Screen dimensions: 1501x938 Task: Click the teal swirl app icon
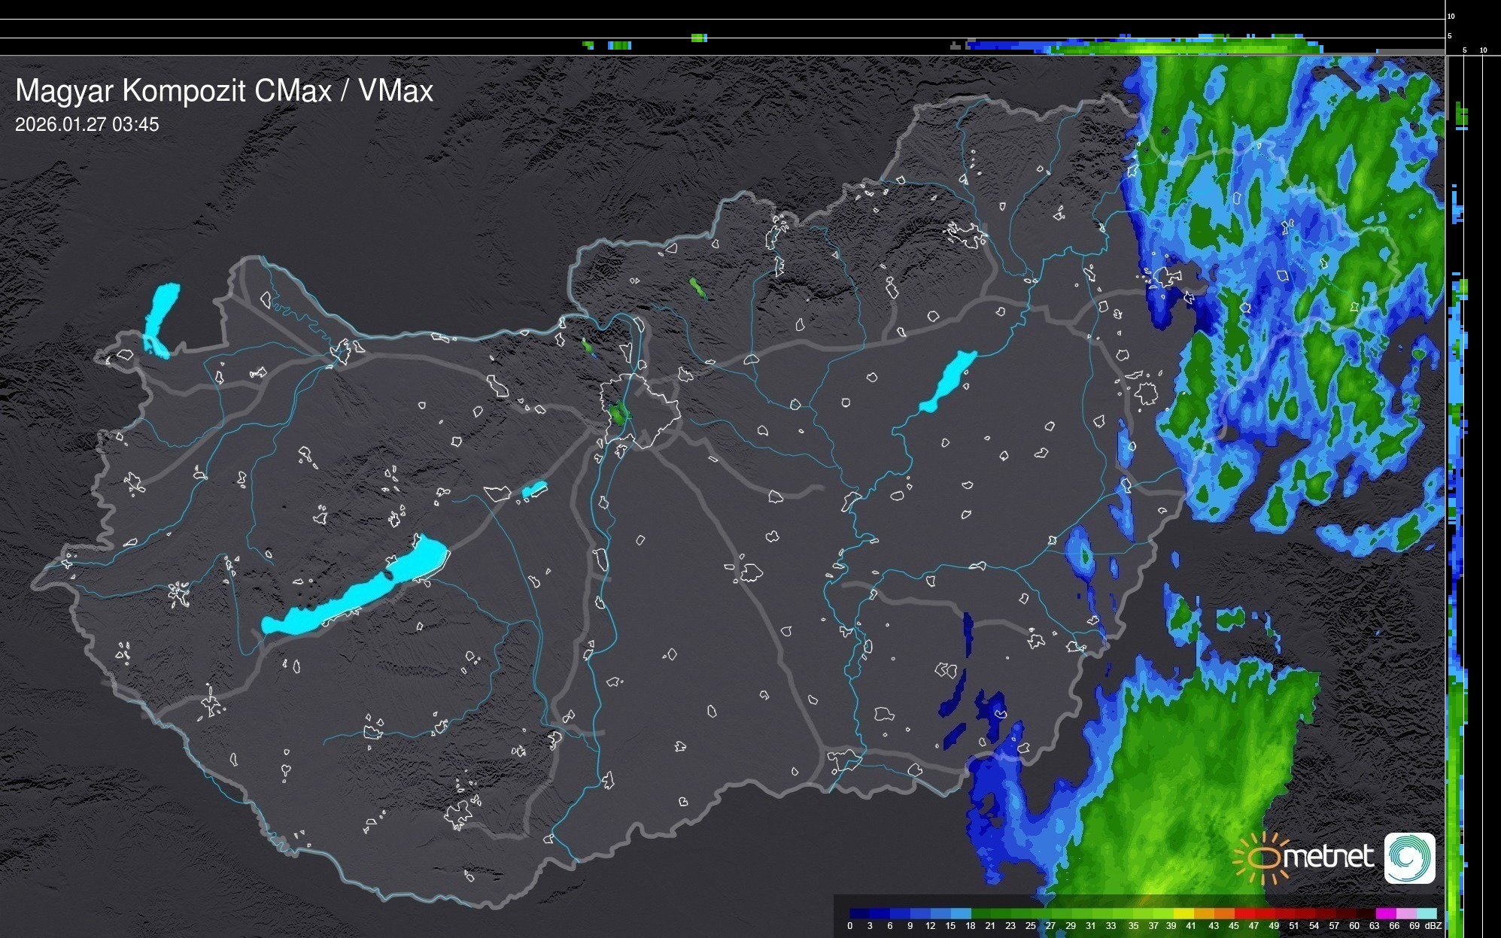pyautogui.click(x=1409, y=858)
